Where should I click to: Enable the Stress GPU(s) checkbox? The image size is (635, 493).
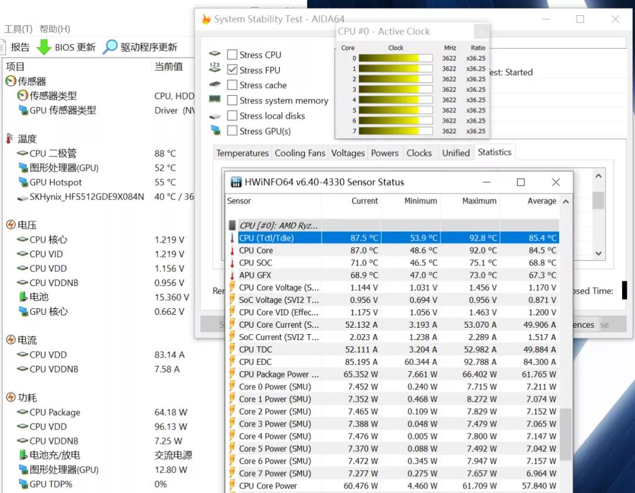[x=232, y=131]
